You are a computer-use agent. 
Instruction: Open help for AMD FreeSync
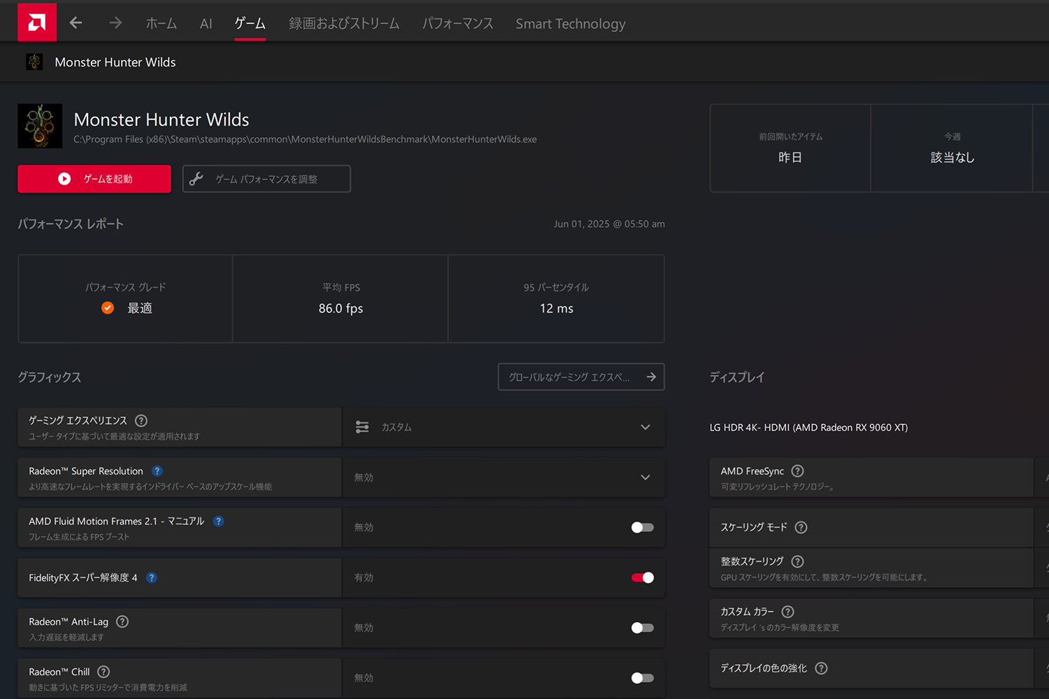(x=798, y=471)
